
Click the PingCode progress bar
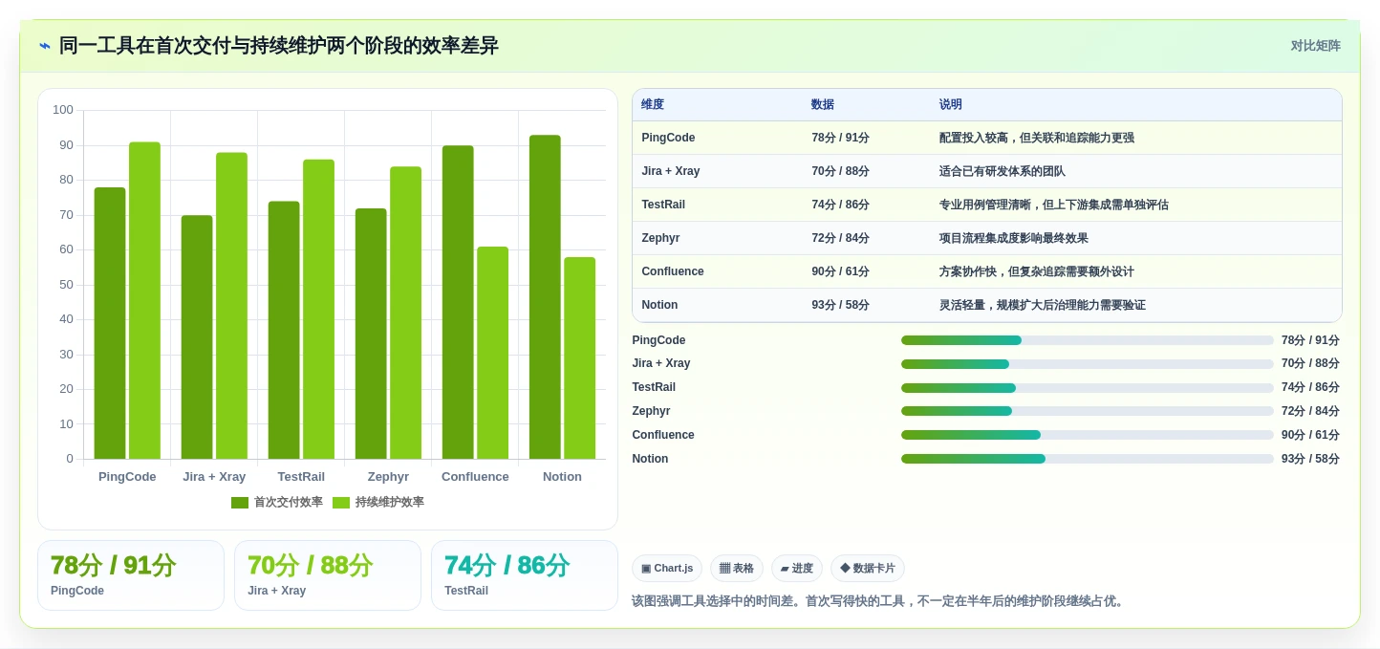[1088, 340]
